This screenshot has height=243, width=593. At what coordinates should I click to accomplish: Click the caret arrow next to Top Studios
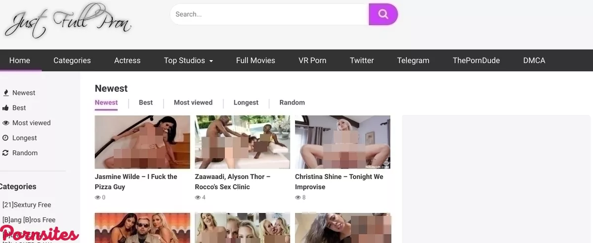(x=211, y=61)
